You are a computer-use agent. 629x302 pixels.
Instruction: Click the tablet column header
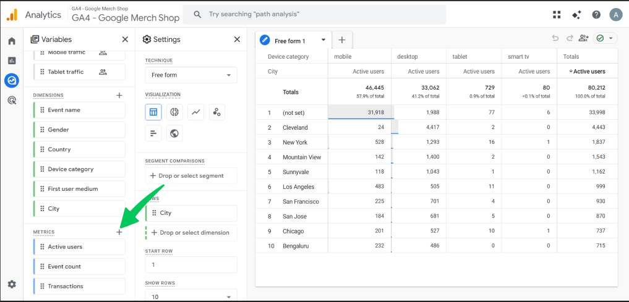(460, 56)
